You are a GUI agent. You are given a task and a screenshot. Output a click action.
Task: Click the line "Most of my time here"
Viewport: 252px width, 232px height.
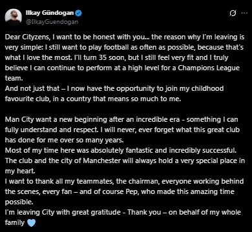click(121, 150)
